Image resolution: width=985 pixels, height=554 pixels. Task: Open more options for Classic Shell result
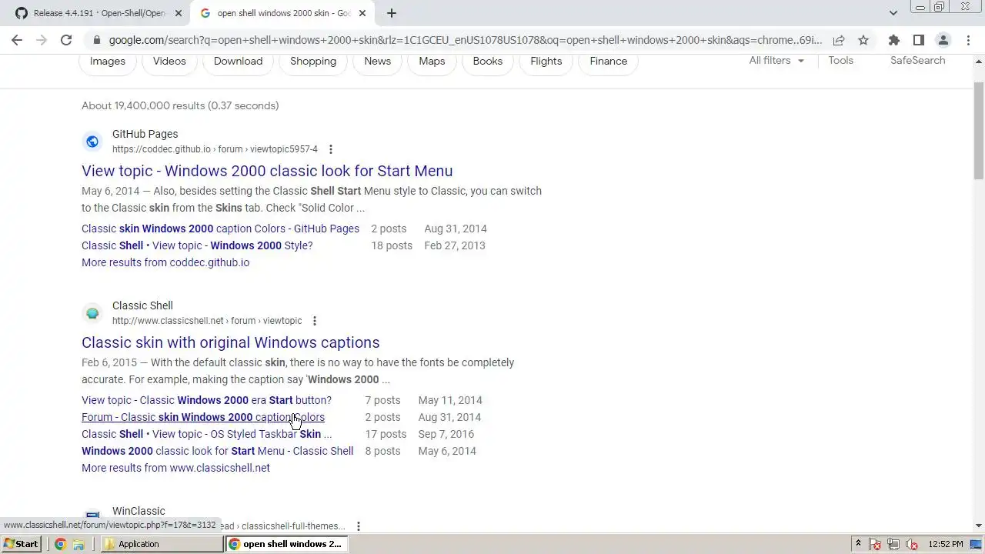click(314, 321)
